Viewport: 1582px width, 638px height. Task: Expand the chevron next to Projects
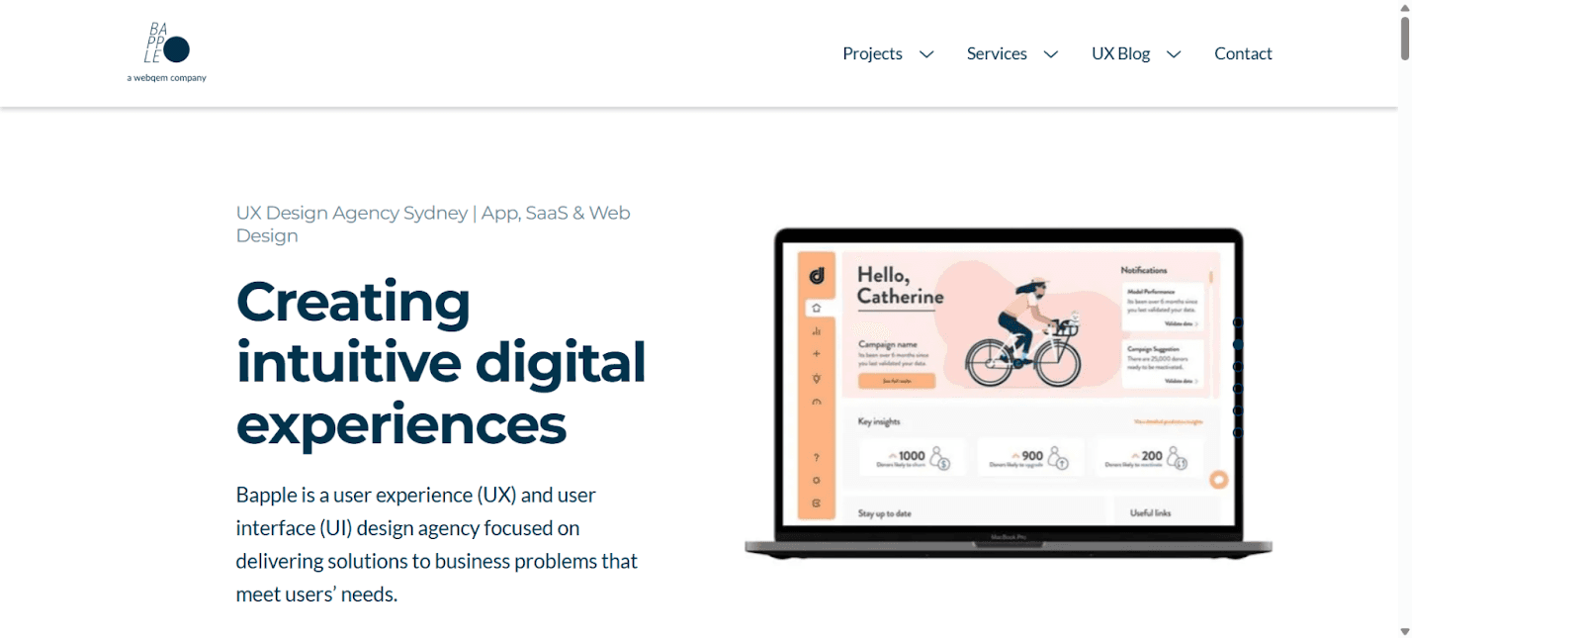926,54
